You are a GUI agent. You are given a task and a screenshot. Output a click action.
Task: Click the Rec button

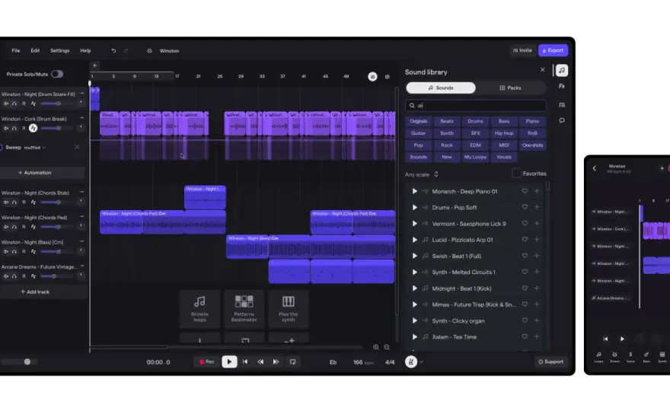206,362
